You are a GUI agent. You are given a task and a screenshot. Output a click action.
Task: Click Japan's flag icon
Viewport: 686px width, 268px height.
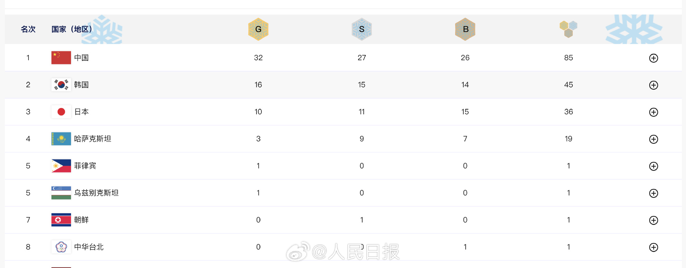[61, 112]
